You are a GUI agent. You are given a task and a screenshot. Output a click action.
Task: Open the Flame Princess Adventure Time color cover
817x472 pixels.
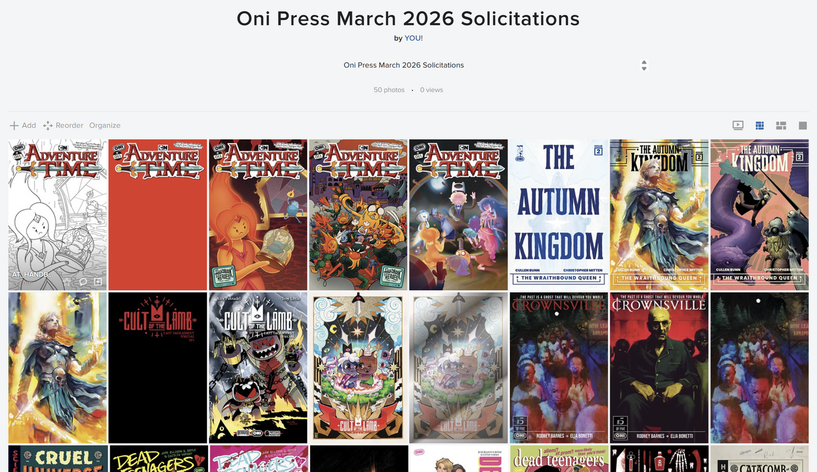click(x=259, y=215)
